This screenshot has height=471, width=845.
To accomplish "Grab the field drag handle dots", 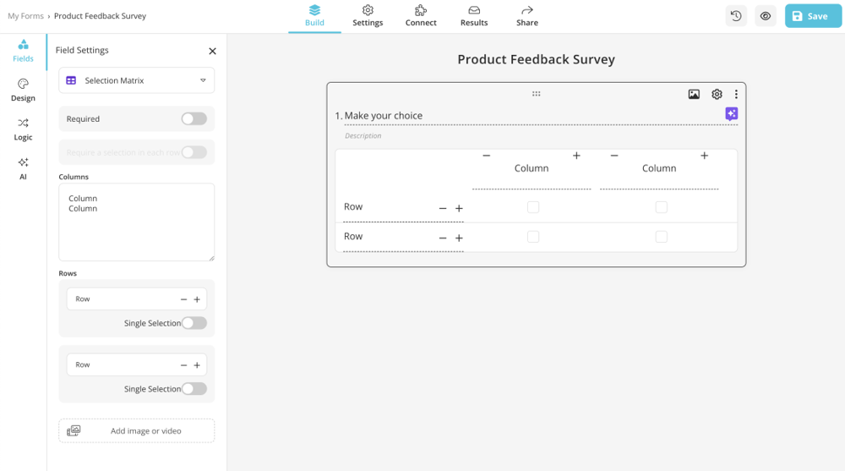I will tap(537, 94).
